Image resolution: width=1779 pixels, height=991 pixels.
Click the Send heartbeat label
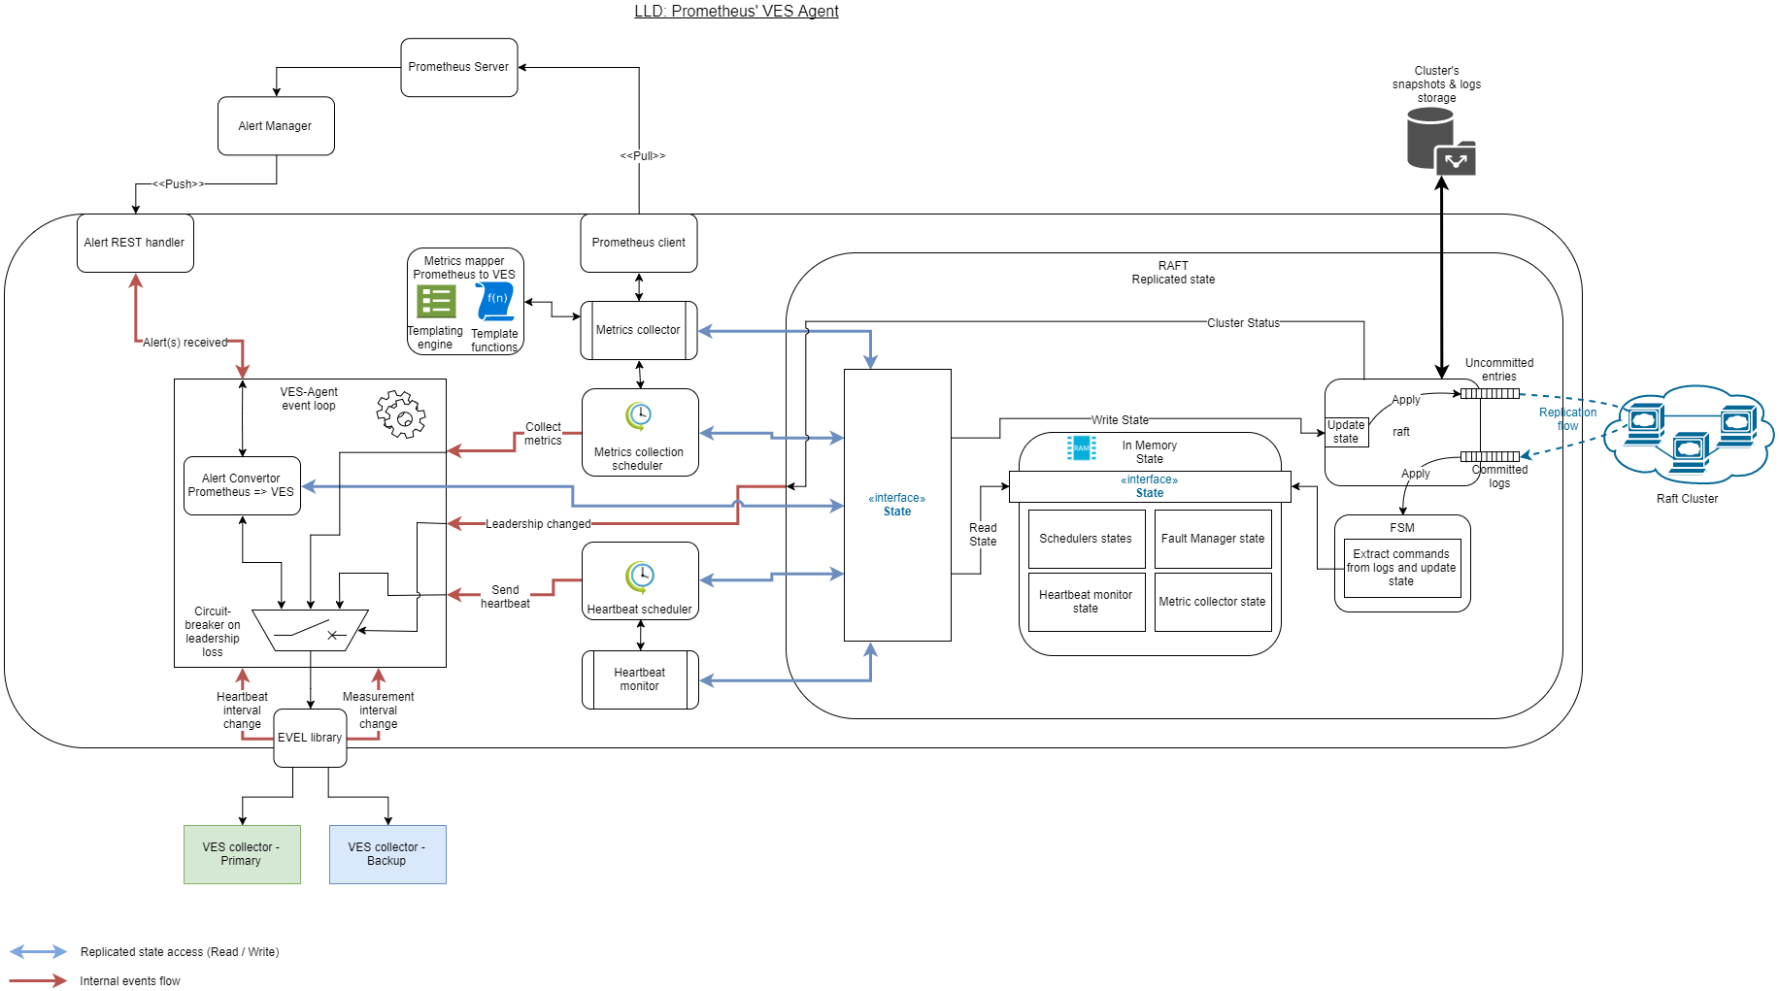506,597
